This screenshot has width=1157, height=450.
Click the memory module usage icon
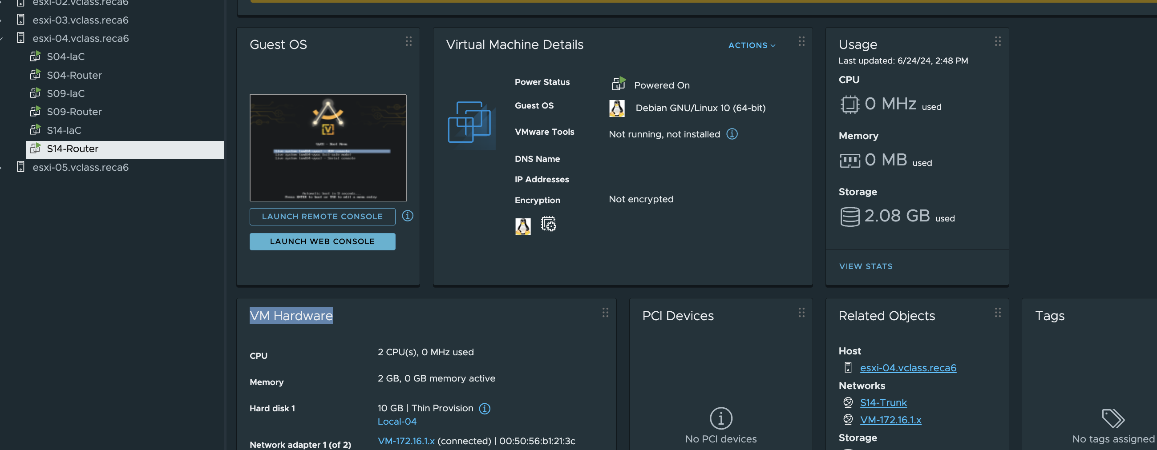[x=850, y=160]
